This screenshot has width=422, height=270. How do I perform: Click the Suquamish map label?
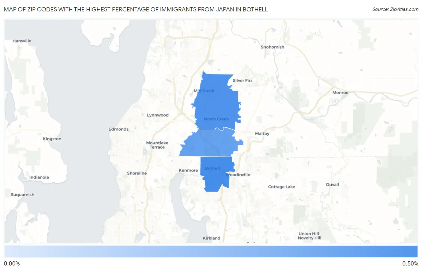tap(23, 195)
